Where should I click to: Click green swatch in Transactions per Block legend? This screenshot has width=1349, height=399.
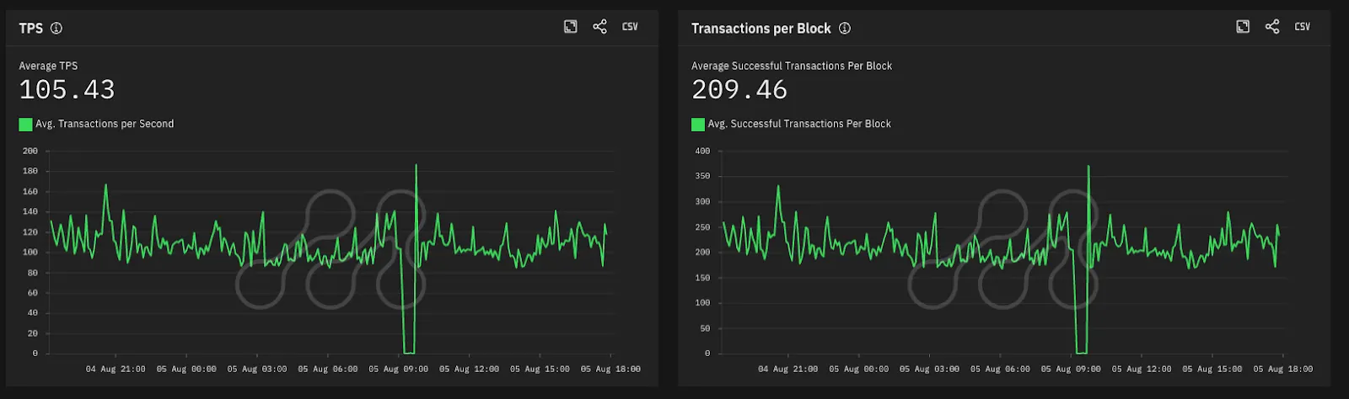[698, 125]
